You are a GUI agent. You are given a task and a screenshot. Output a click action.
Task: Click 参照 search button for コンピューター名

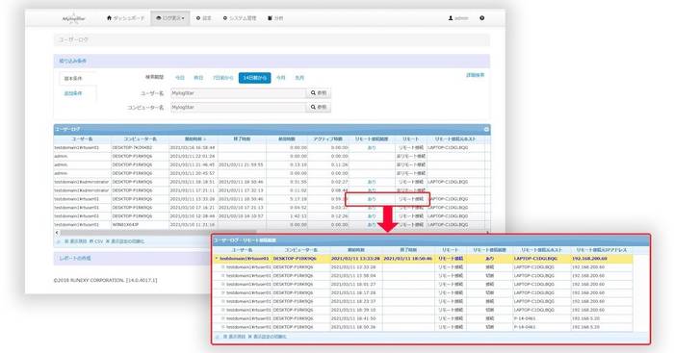click(319, 107)
